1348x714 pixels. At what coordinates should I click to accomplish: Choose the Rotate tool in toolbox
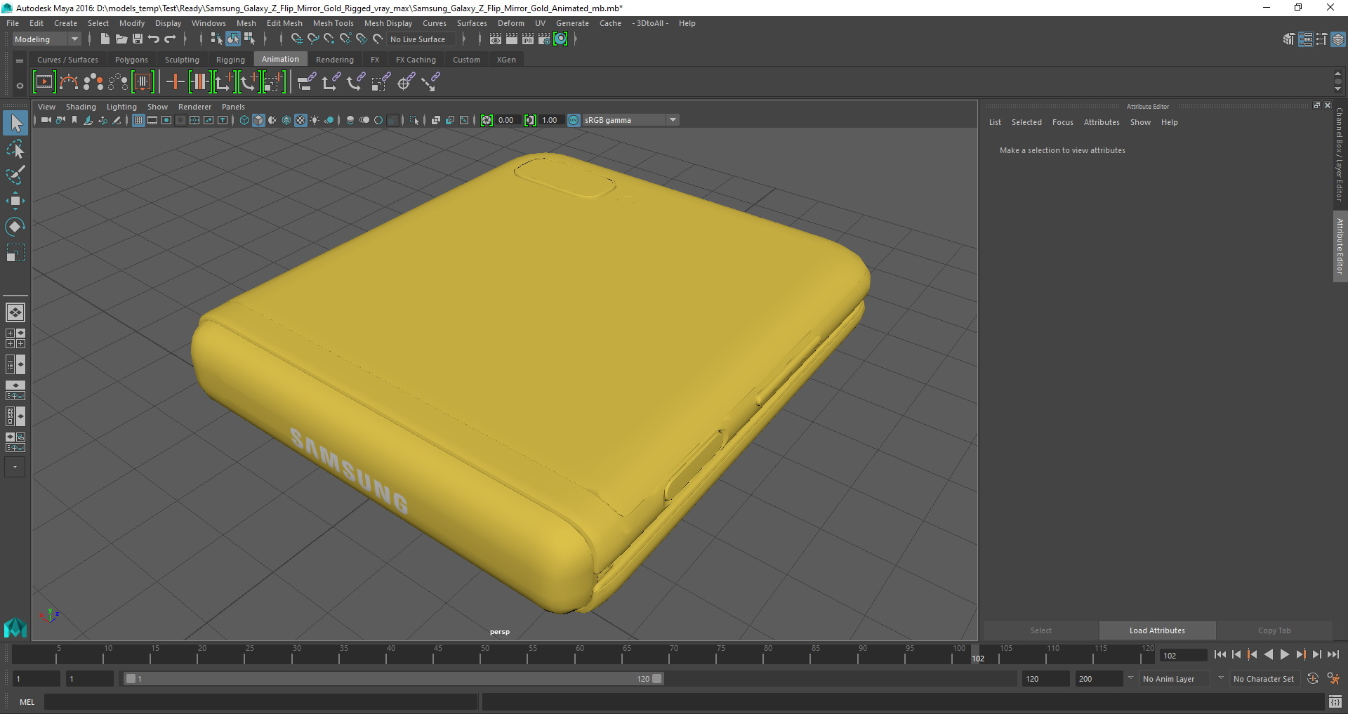tap(15, 227)
